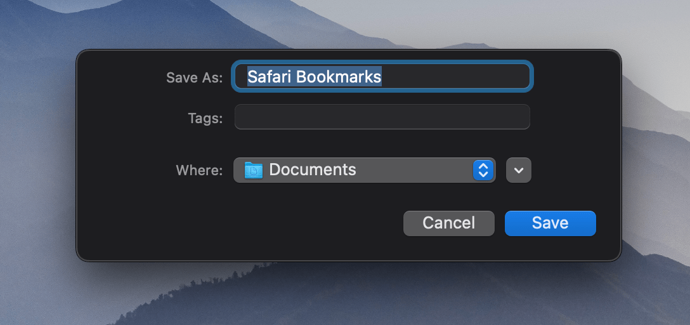
Task: Click the down arrow on the Where stepper
Action: (483, 175)
